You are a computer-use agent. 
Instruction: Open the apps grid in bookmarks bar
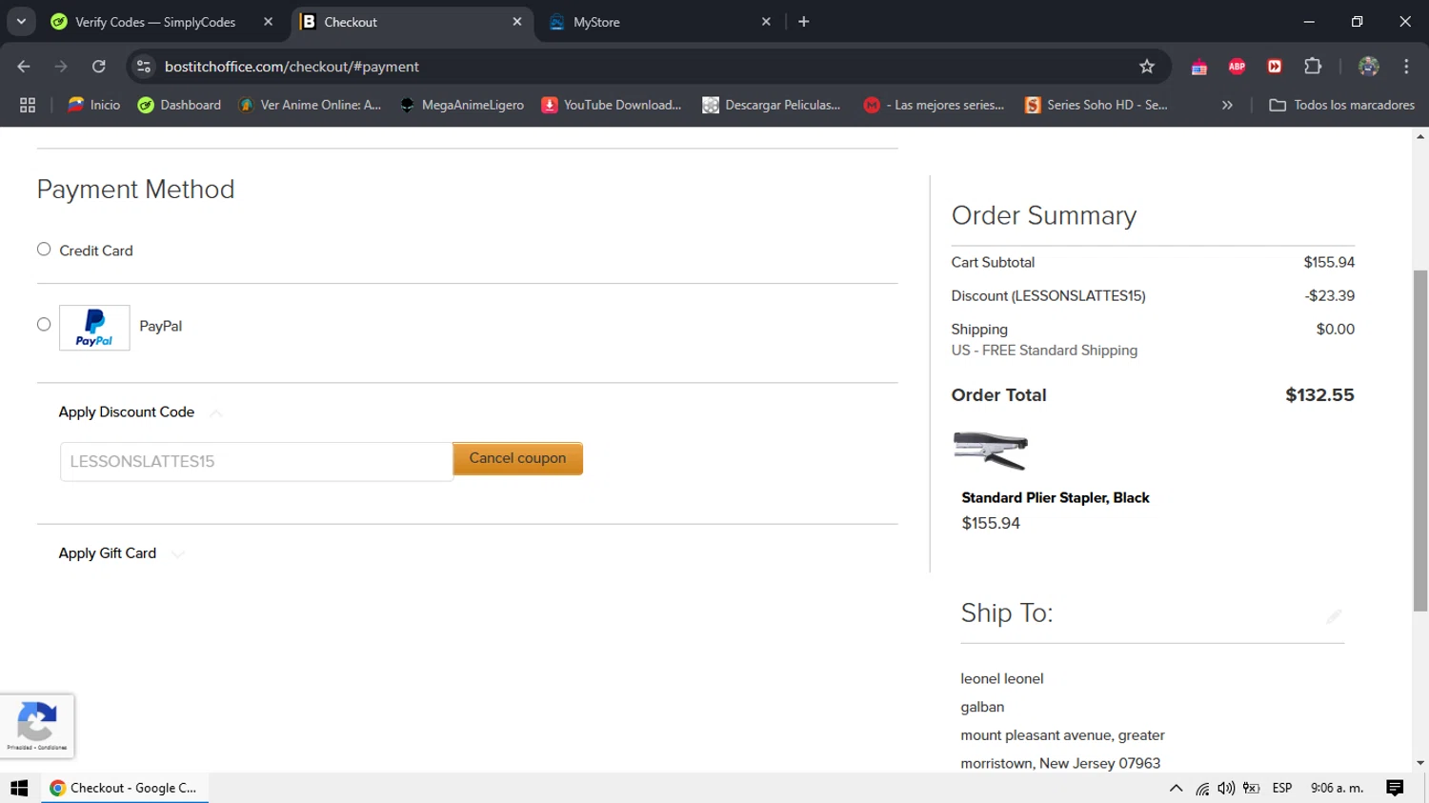[x=28, y=106]
